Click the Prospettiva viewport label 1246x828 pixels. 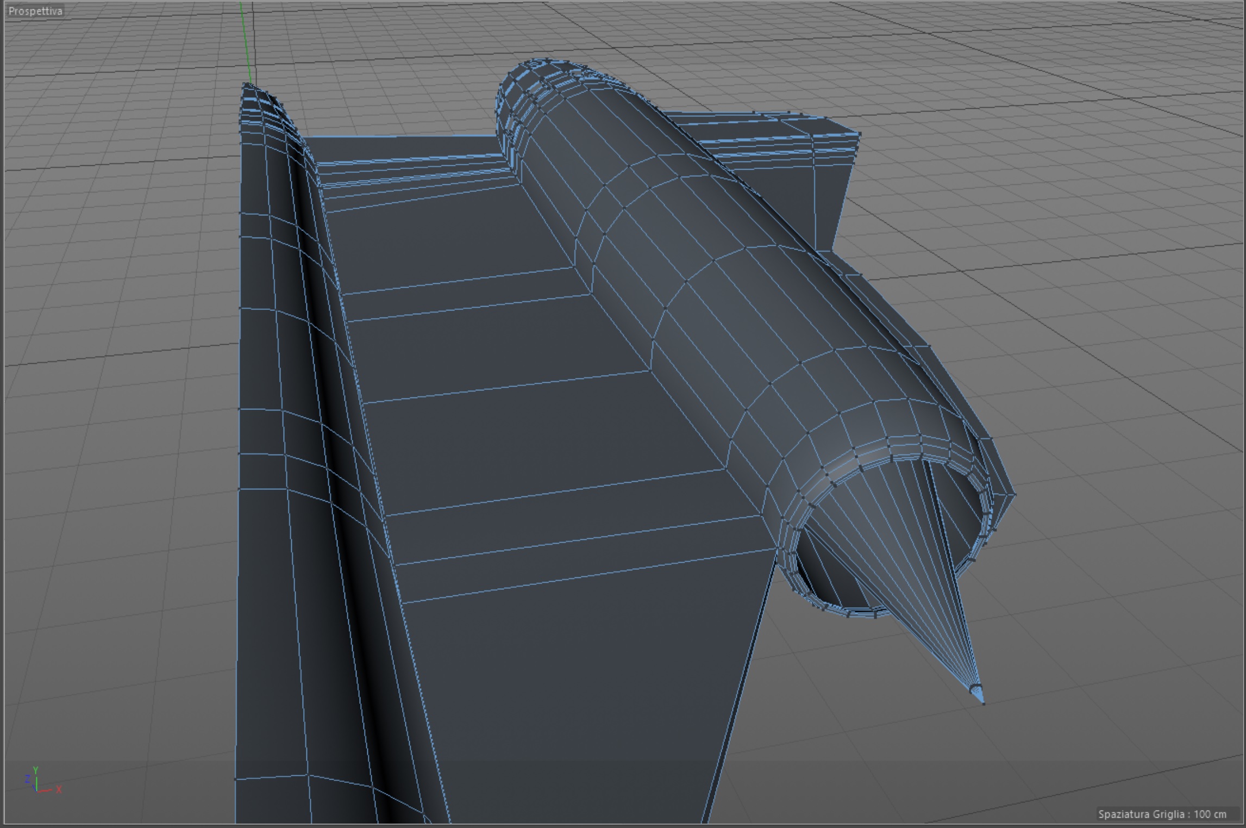point(35,11)
